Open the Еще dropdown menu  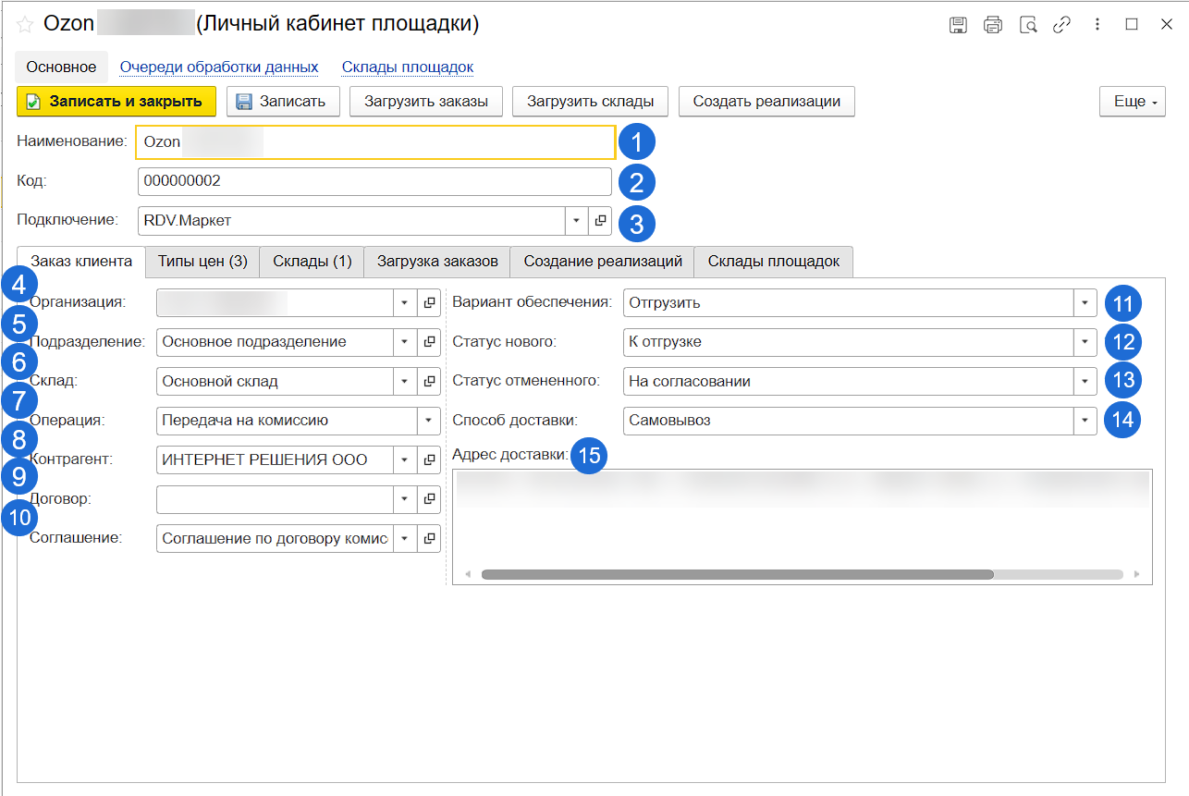click(1132, 102)
